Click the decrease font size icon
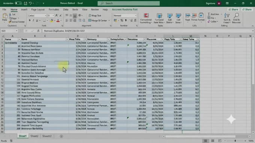Viewport: 255px width, 143px height. tap(60, 16)
